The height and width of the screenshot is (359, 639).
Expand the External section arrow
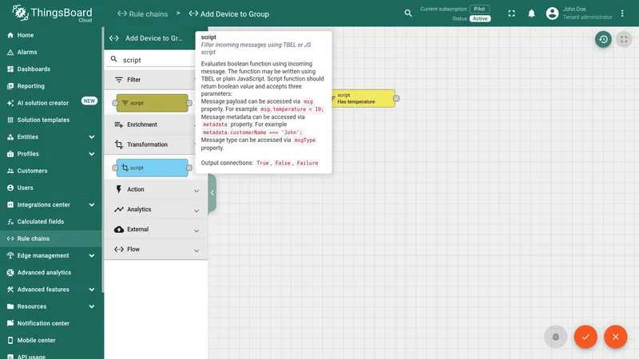(x=196, y=231)
